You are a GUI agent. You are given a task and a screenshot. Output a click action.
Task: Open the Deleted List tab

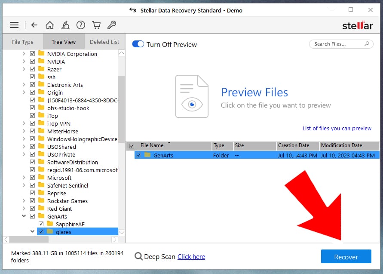click(x=104, y=41)
